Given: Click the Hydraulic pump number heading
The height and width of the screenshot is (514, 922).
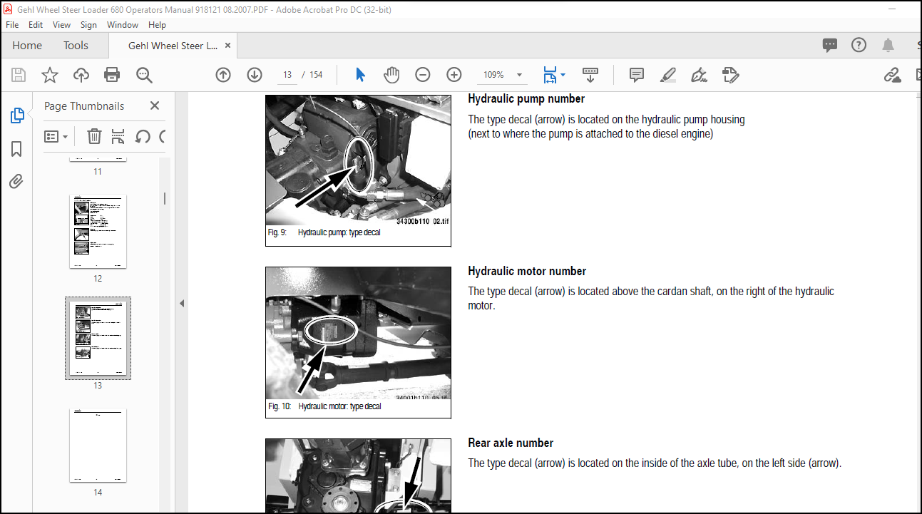Looking at the screenshot, I should point(526,99).
